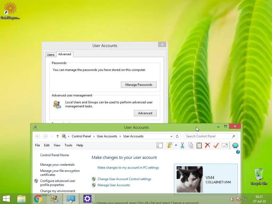Click the taskbar clock and date
The width and height of the screenshot is (272, 204).
pos(259,199)
